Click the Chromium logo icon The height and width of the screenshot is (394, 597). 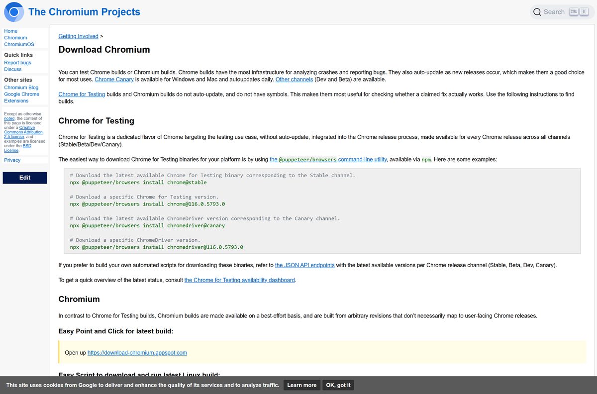(x=14, y=12)
